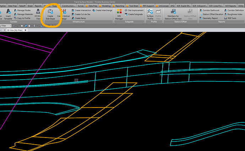Viewport: 245px width, 151px height.
Task: Open the SCR Reports tab
Action: pyautogui.click(x=230, y=6)
